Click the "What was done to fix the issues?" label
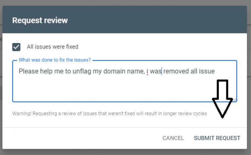This screenshot has height=155, width=251. pos(55,60)
